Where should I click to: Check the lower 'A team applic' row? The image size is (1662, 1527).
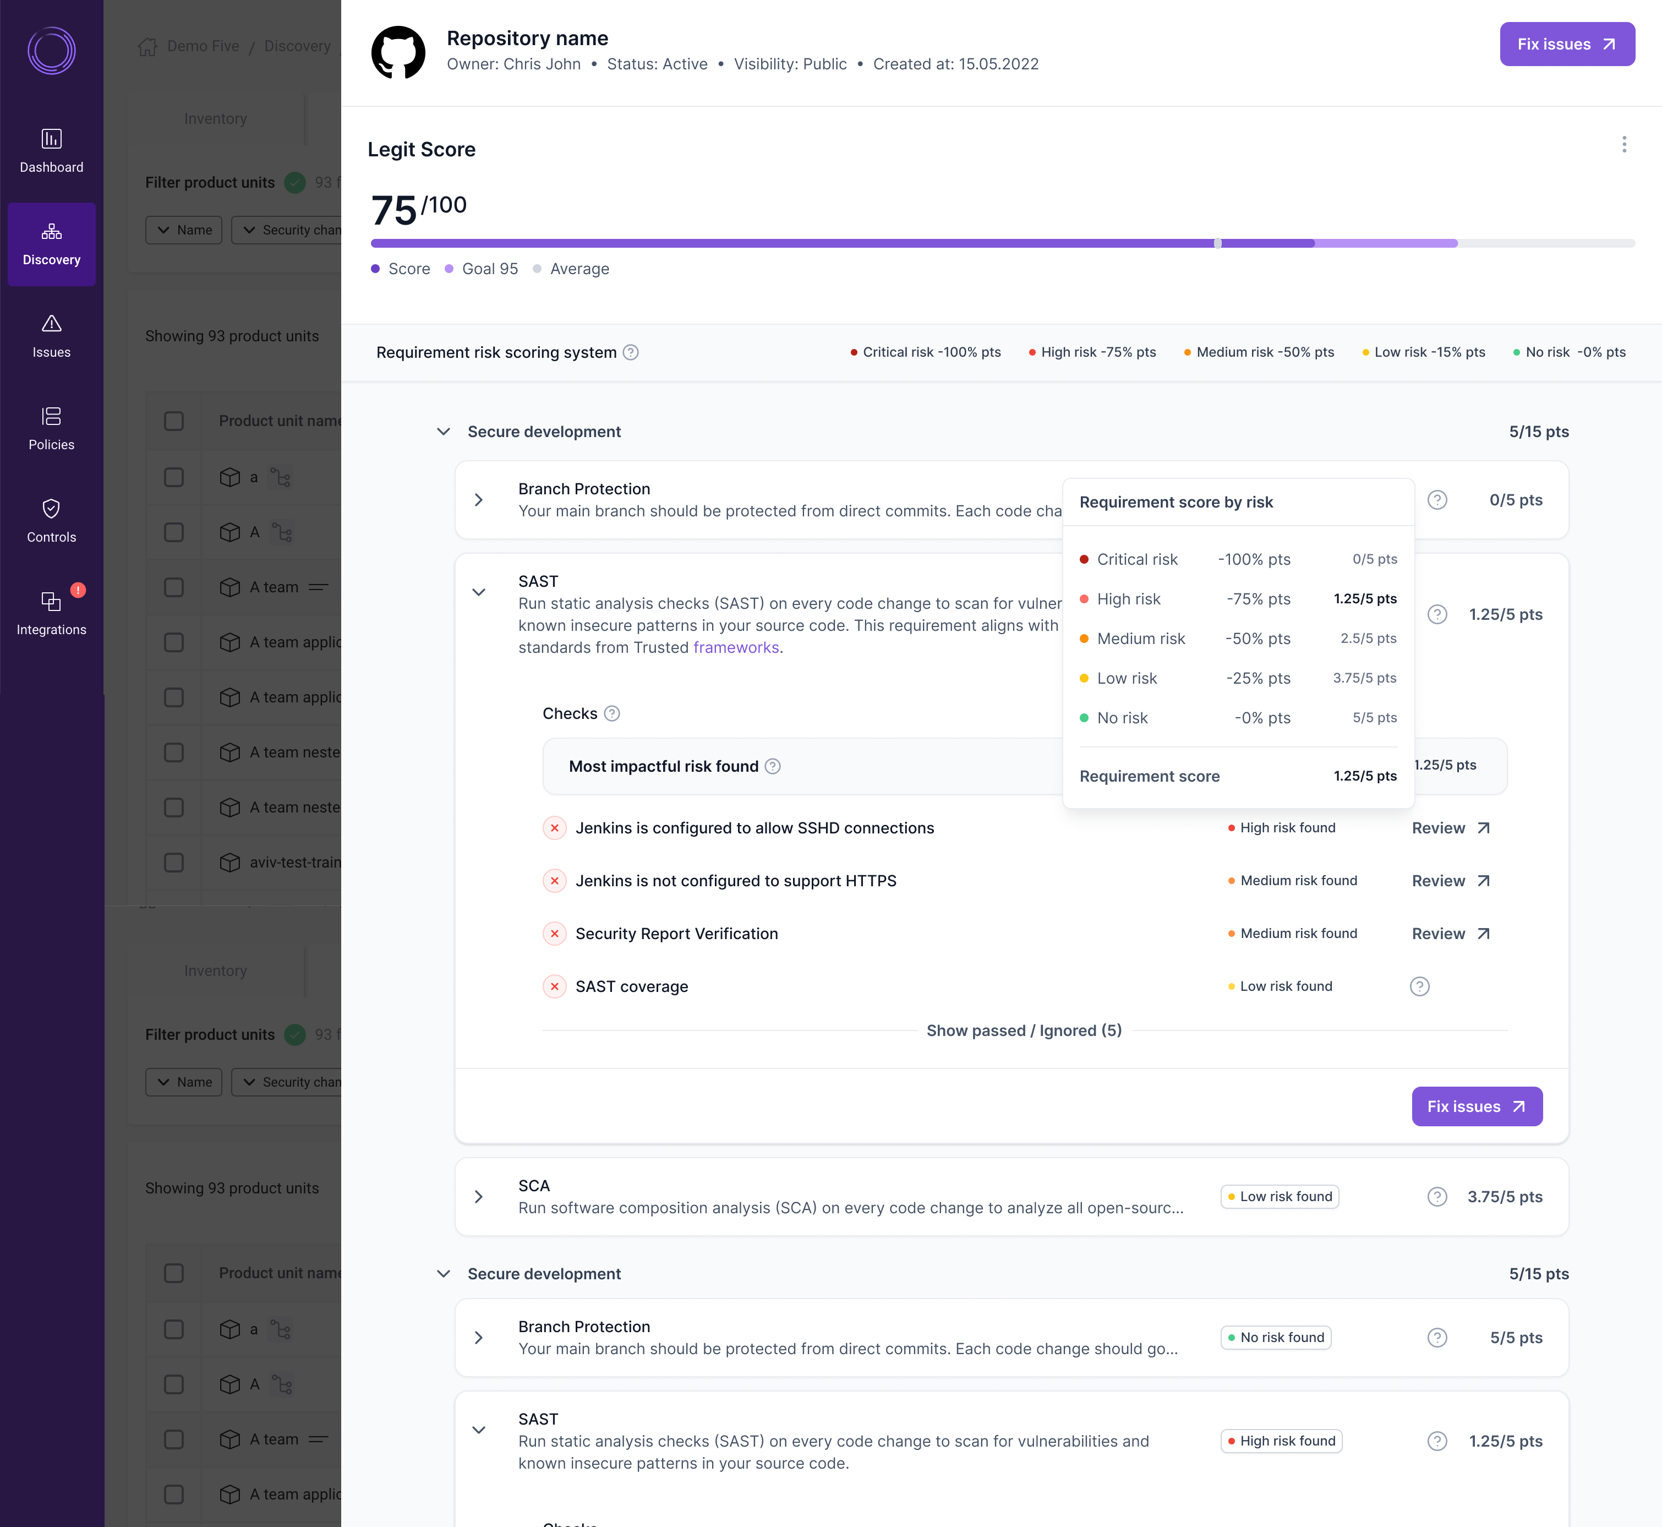173,1494
